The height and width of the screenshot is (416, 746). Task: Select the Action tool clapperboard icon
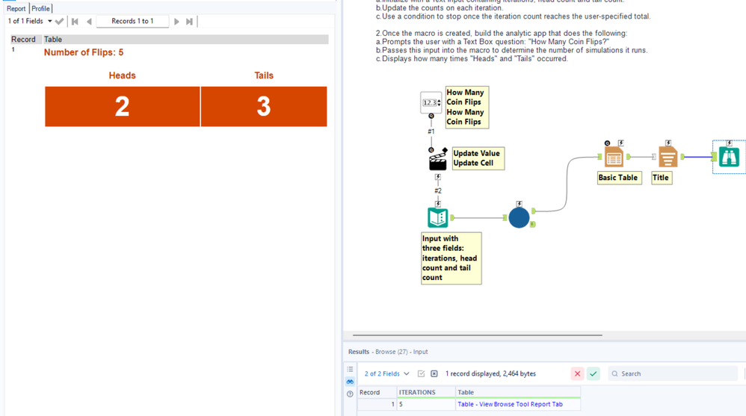(438, 159)
